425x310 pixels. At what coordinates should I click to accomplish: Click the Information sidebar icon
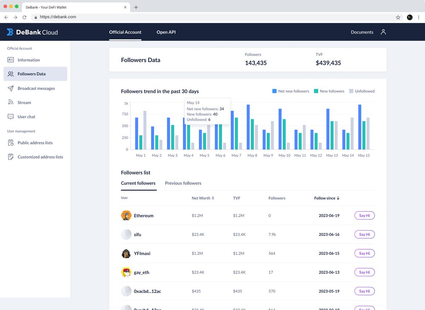pyautogui.click(x=11, y=60)
